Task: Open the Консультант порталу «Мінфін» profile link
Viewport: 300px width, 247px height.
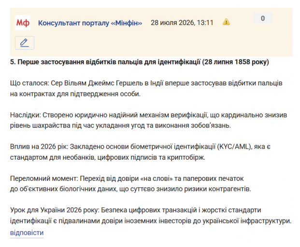Action: (90, 23)
